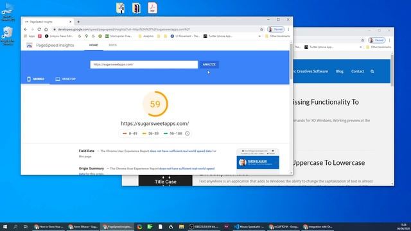Click the Paused profile button in background window
Screen dimensions: 411x231
[377, 40]
